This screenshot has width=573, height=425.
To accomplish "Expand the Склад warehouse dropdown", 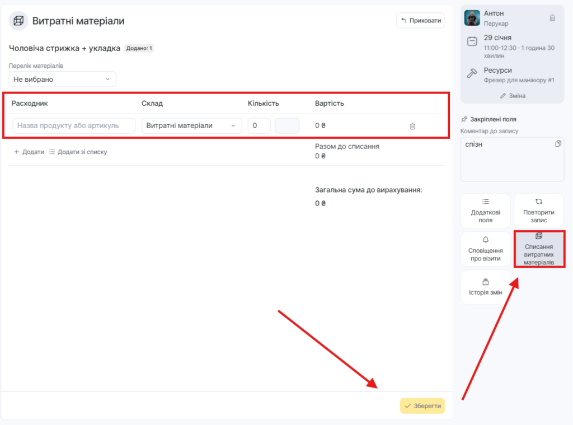I will (x=191, y=126).
